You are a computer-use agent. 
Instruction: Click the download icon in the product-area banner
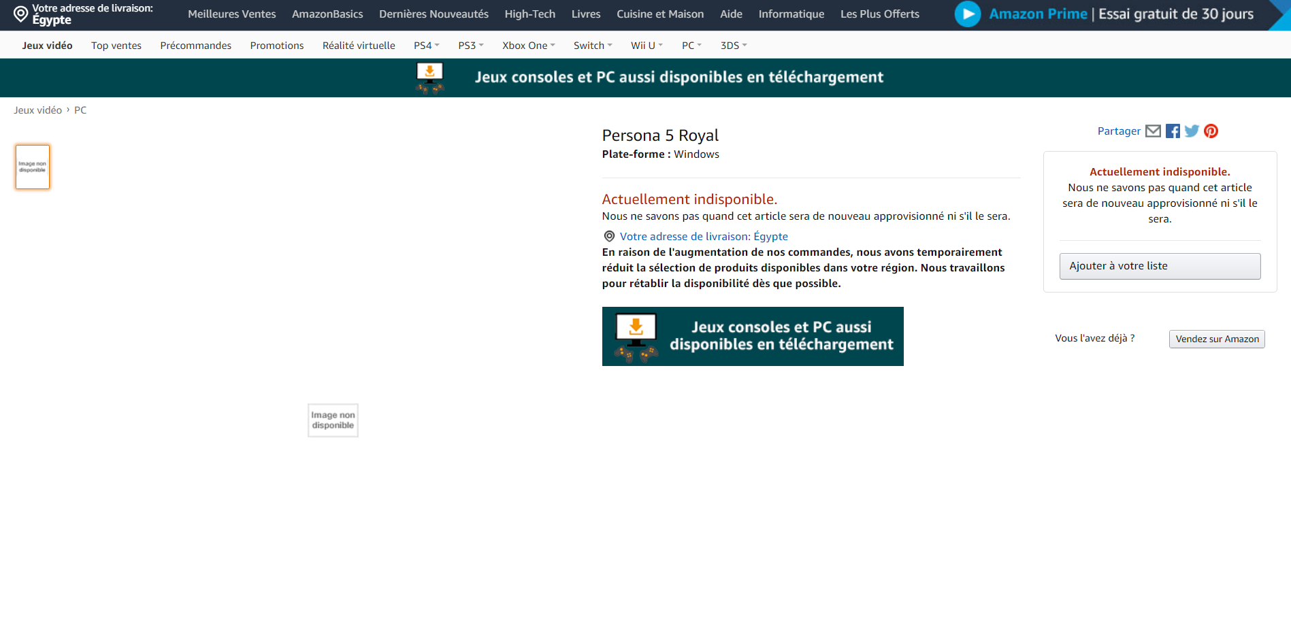point(636,337)
